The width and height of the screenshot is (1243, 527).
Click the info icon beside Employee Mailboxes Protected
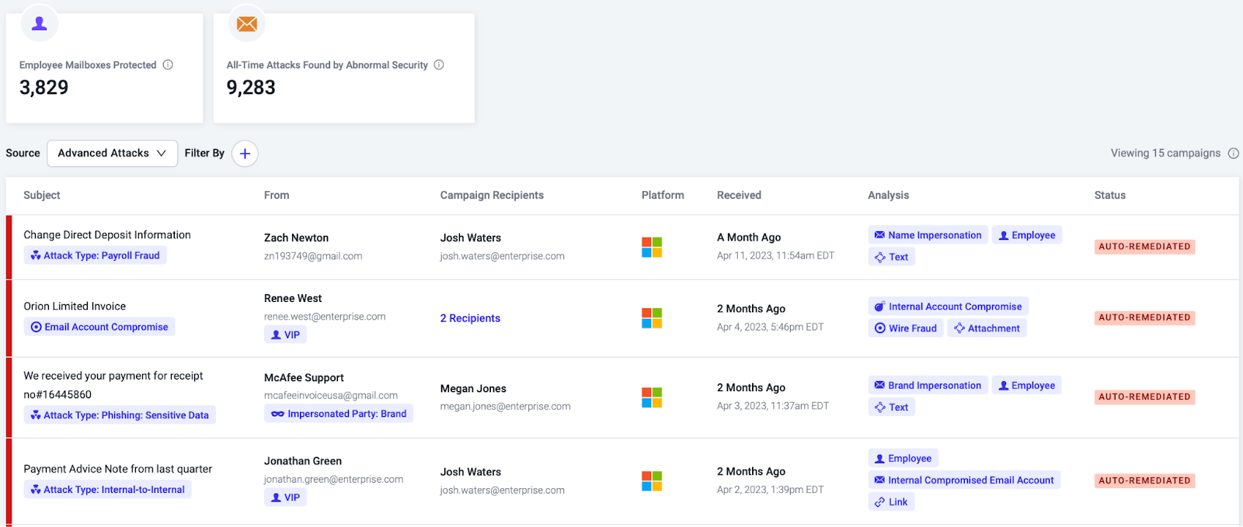click(168, 65)
